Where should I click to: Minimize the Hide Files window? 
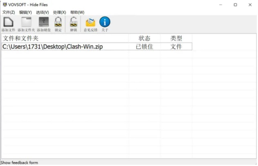click(221, 5)
